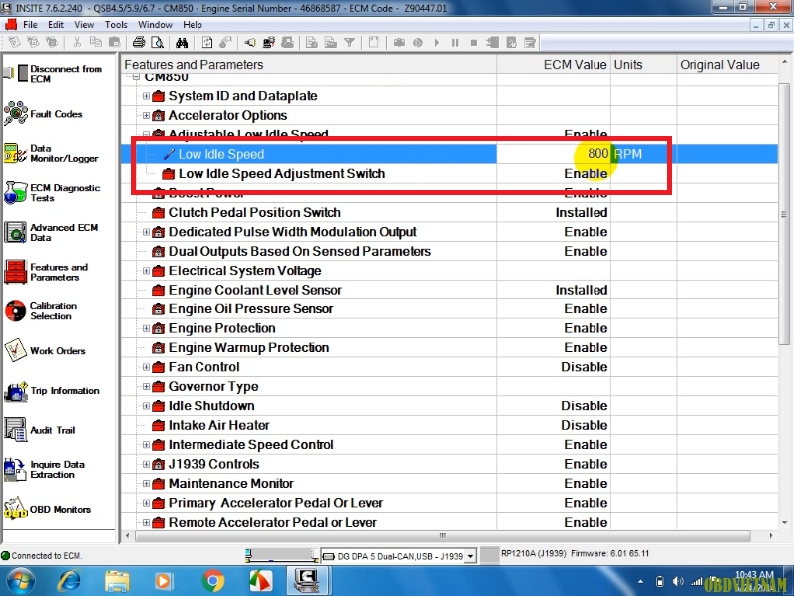This screenshot has height=596, width=794.
Task: Click the Refresh toolbar icon
Action: (x=207, y=43)
